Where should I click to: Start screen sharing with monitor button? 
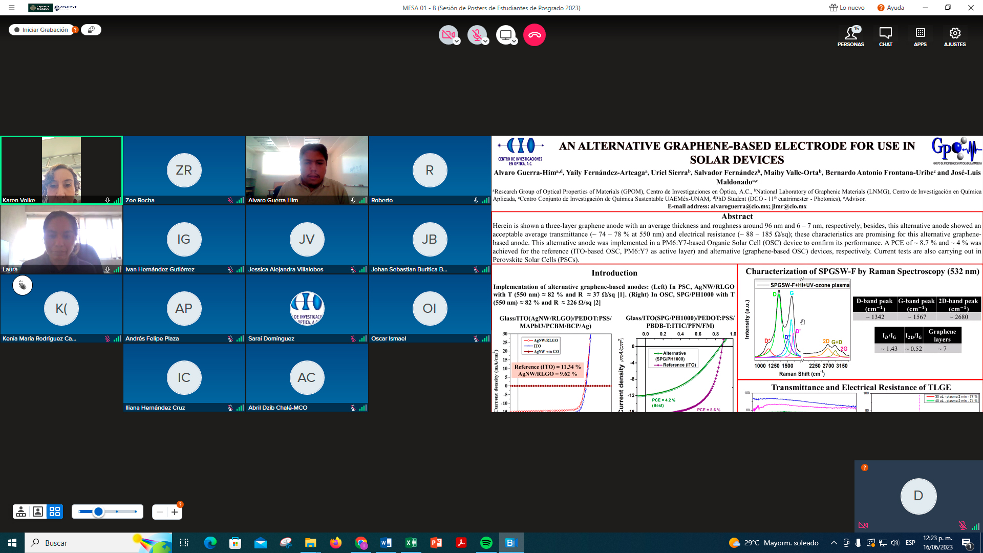pos(505,35)
